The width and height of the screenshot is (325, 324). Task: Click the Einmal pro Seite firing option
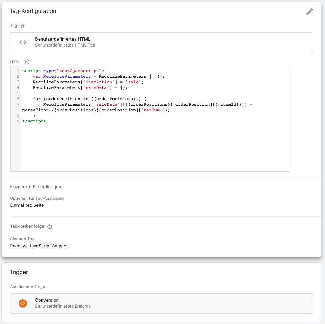(27, 205)
